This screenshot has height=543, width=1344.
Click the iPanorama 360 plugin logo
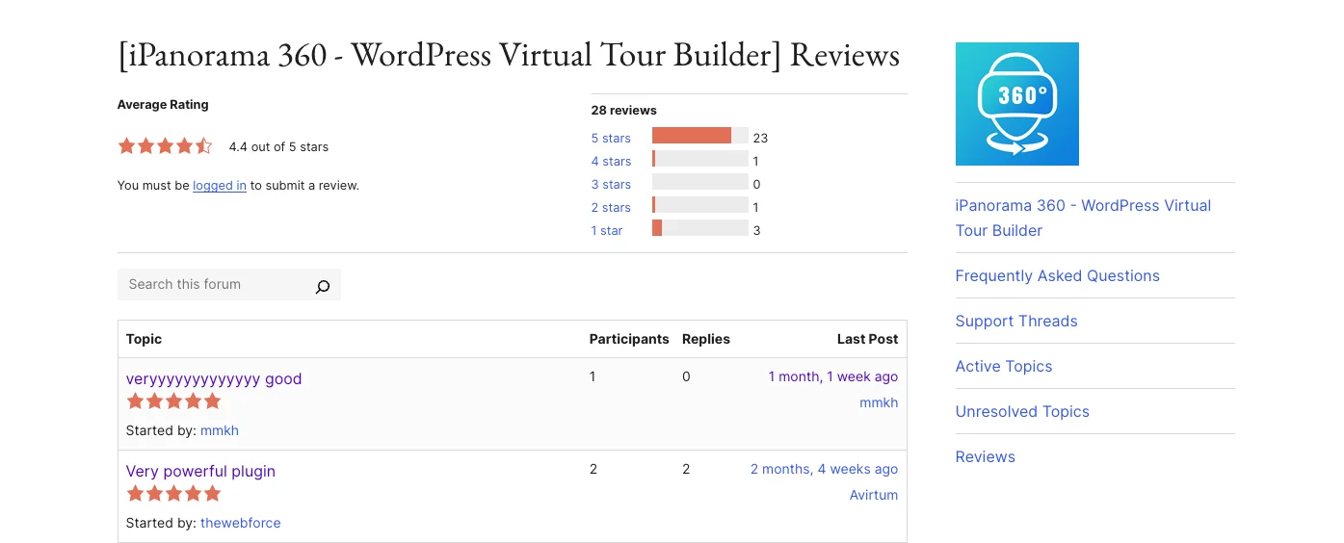coord(1016,104)
